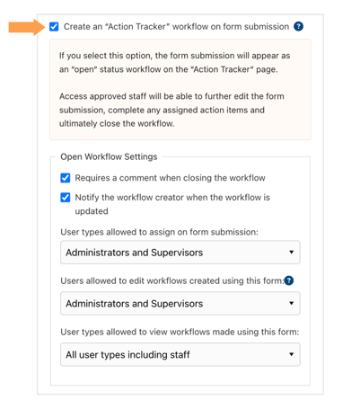Click the beige info box about open status workflow
Viewport: 360px width, 400px height.
point(180,89)
